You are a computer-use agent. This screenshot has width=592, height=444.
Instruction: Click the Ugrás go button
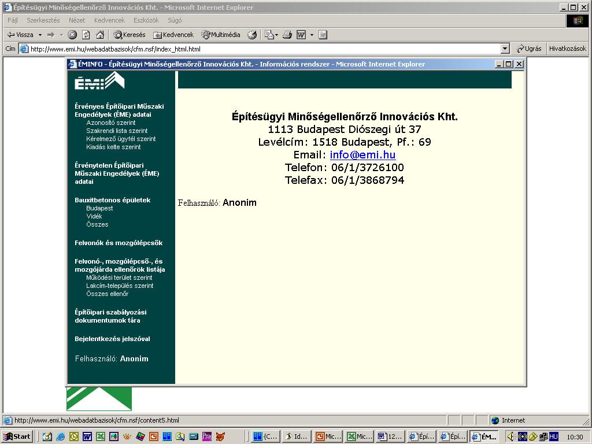(530, 49)
